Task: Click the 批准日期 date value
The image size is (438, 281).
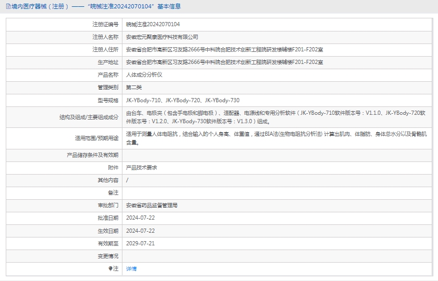Action: [x=140, y=218]
